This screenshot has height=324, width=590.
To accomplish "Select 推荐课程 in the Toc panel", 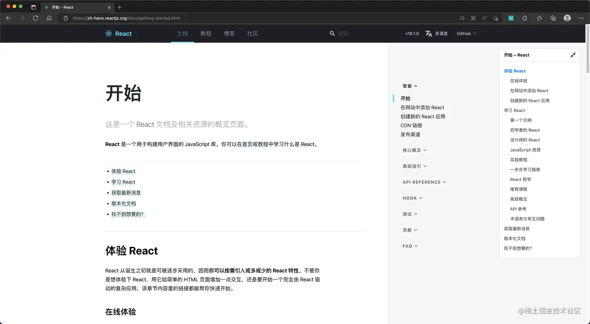I will 519,189.
